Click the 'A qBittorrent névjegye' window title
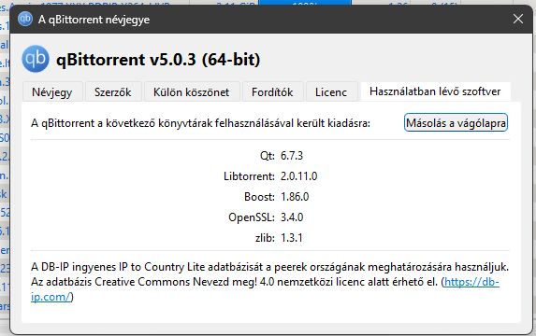The height and width of the screenshot is (336, 536). 94,20
